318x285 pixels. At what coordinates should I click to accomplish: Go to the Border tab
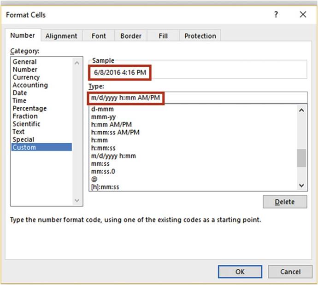[x=130, y=36]
